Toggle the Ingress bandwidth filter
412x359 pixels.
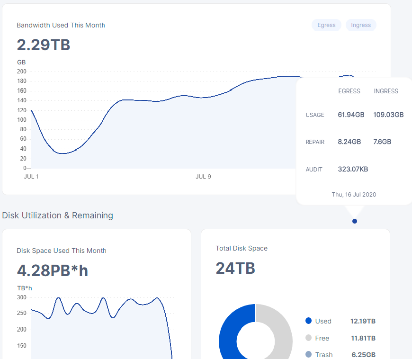coord(361,25)
